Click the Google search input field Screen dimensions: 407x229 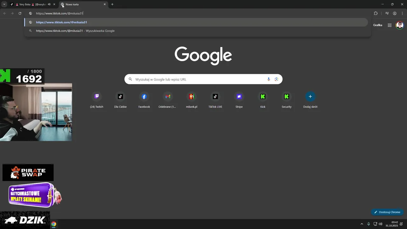click(203, 79)
